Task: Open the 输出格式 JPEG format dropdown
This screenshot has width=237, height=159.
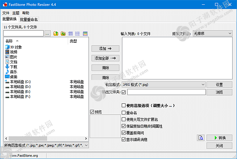Action: [164, 85]
